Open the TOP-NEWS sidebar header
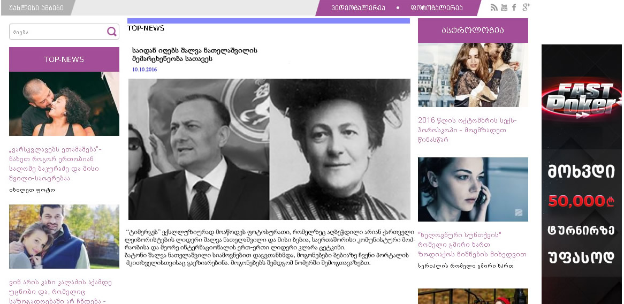The width and height of the screenshot is (624, 304). point(64,59)
